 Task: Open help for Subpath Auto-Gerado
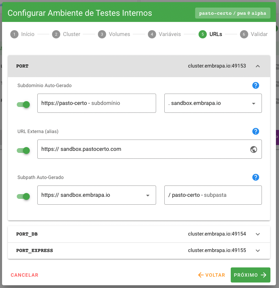pyautogui.click(x=255, y=177)
